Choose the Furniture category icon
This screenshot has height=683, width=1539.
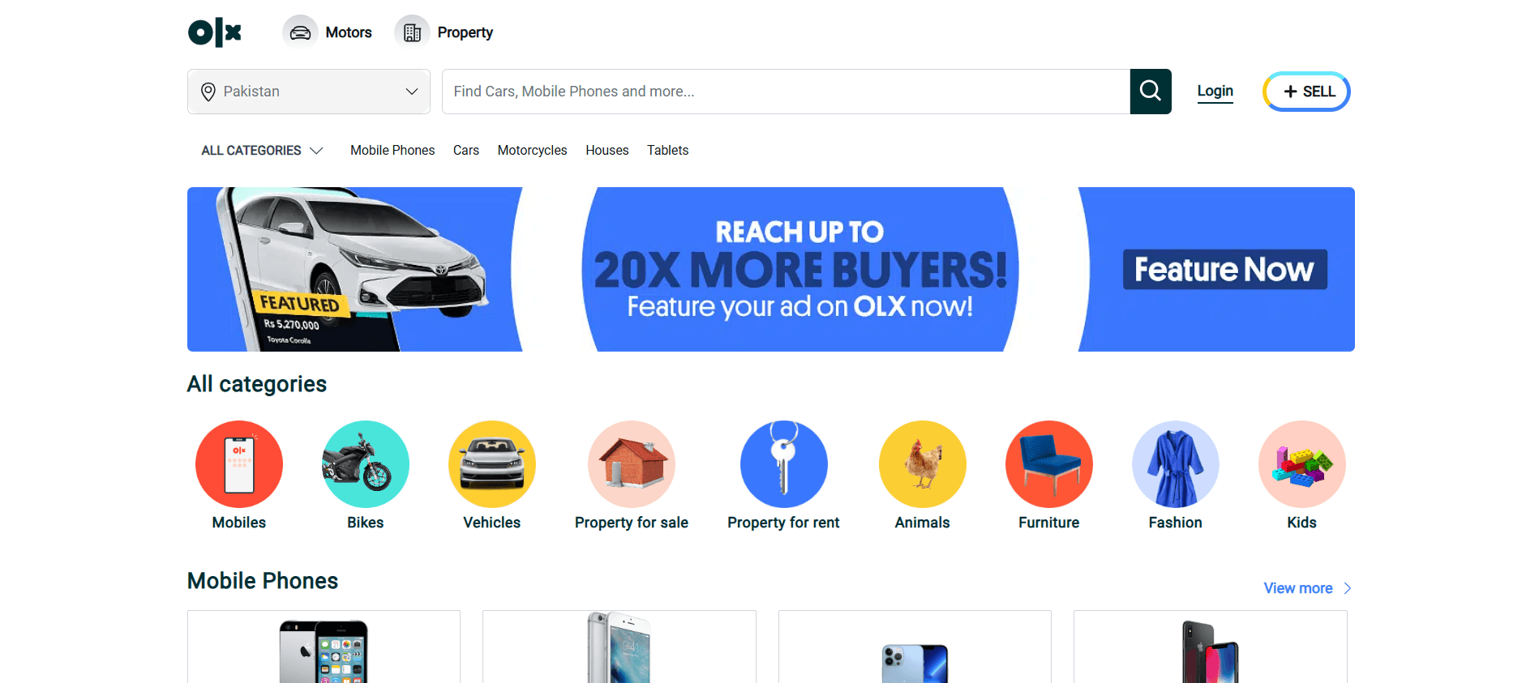(x=1049, y=464)
